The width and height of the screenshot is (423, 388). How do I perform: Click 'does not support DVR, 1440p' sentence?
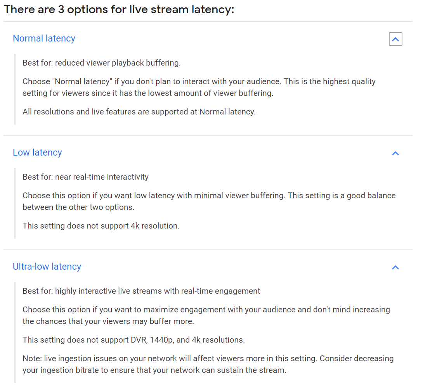[133, 340]
